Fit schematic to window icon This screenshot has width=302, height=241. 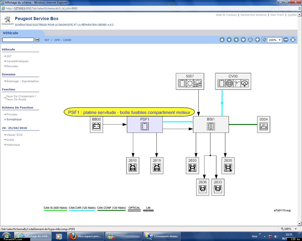coord(293,40)
